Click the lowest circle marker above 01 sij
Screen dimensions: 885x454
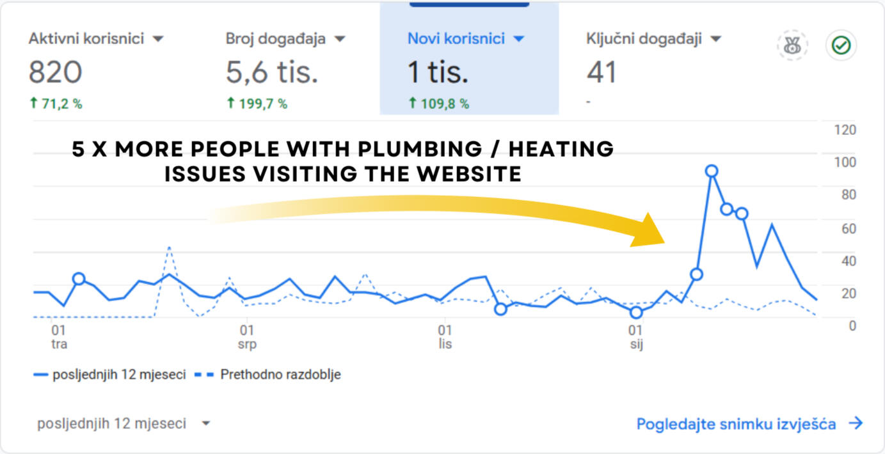tap(635, 312)
